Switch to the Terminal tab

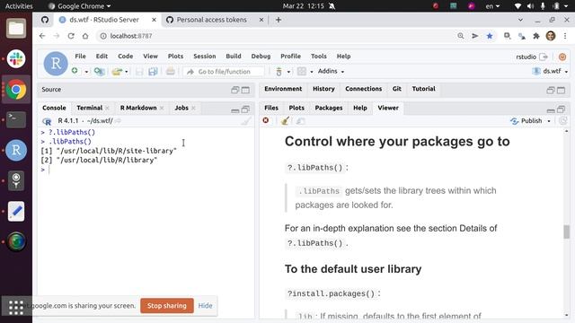[x=90, y=108]
